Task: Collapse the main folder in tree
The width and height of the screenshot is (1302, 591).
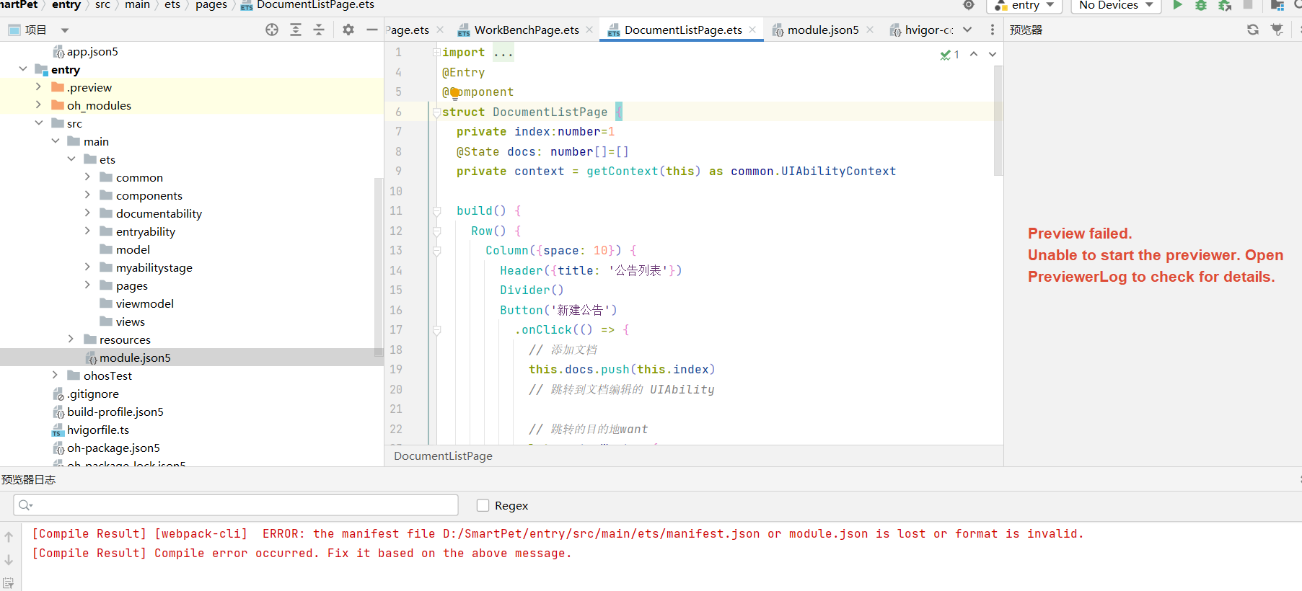Action: [55, 141]
